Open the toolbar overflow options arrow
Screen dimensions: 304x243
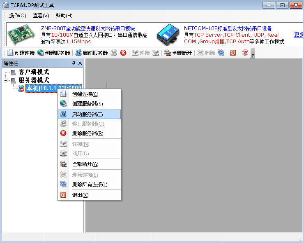(253, 53)
